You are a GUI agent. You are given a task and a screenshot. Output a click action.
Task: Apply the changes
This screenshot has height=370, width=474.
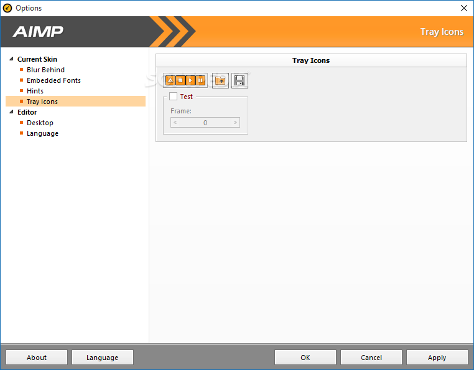437,358
